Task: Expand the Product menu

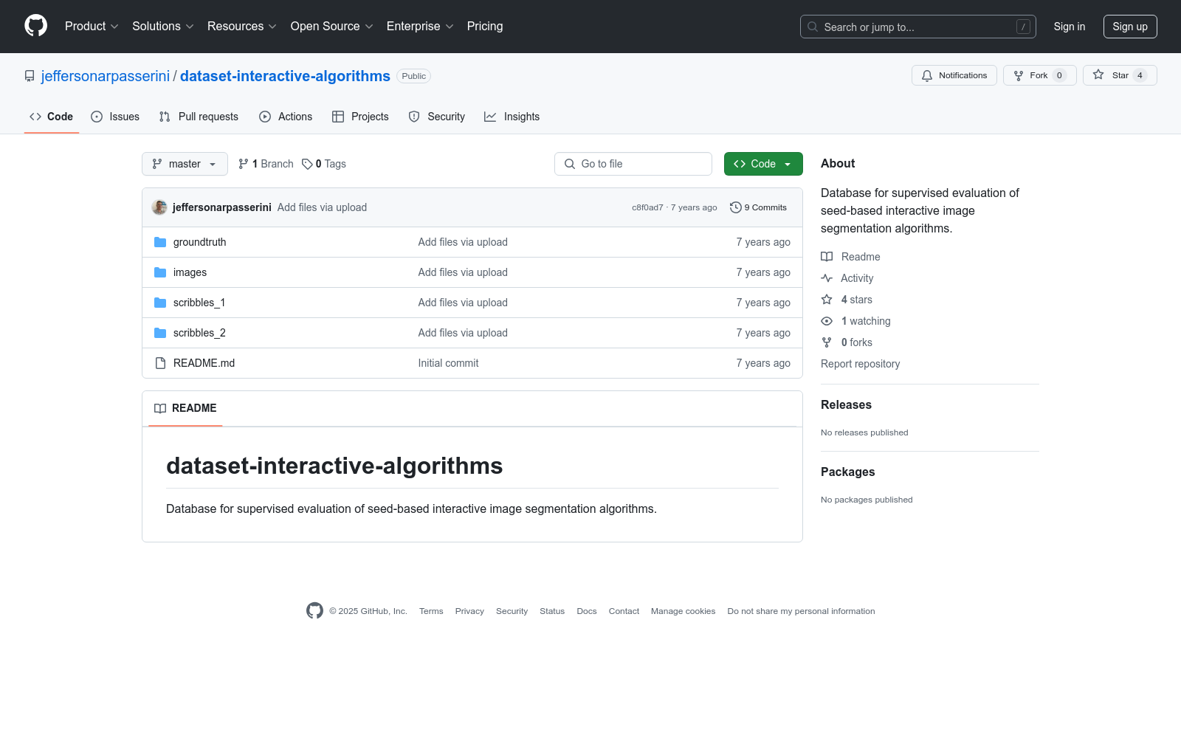Action: pyautogui.click(x=92, y=27)
